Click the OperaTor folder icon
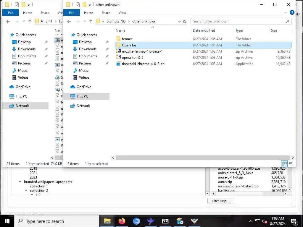The width and height of the screenshot is (303, 227). [118, 45]
